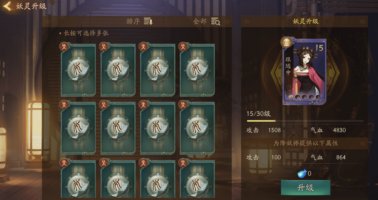Pick the third card in the middle row

pyautogui.click(x=158, y=128)
